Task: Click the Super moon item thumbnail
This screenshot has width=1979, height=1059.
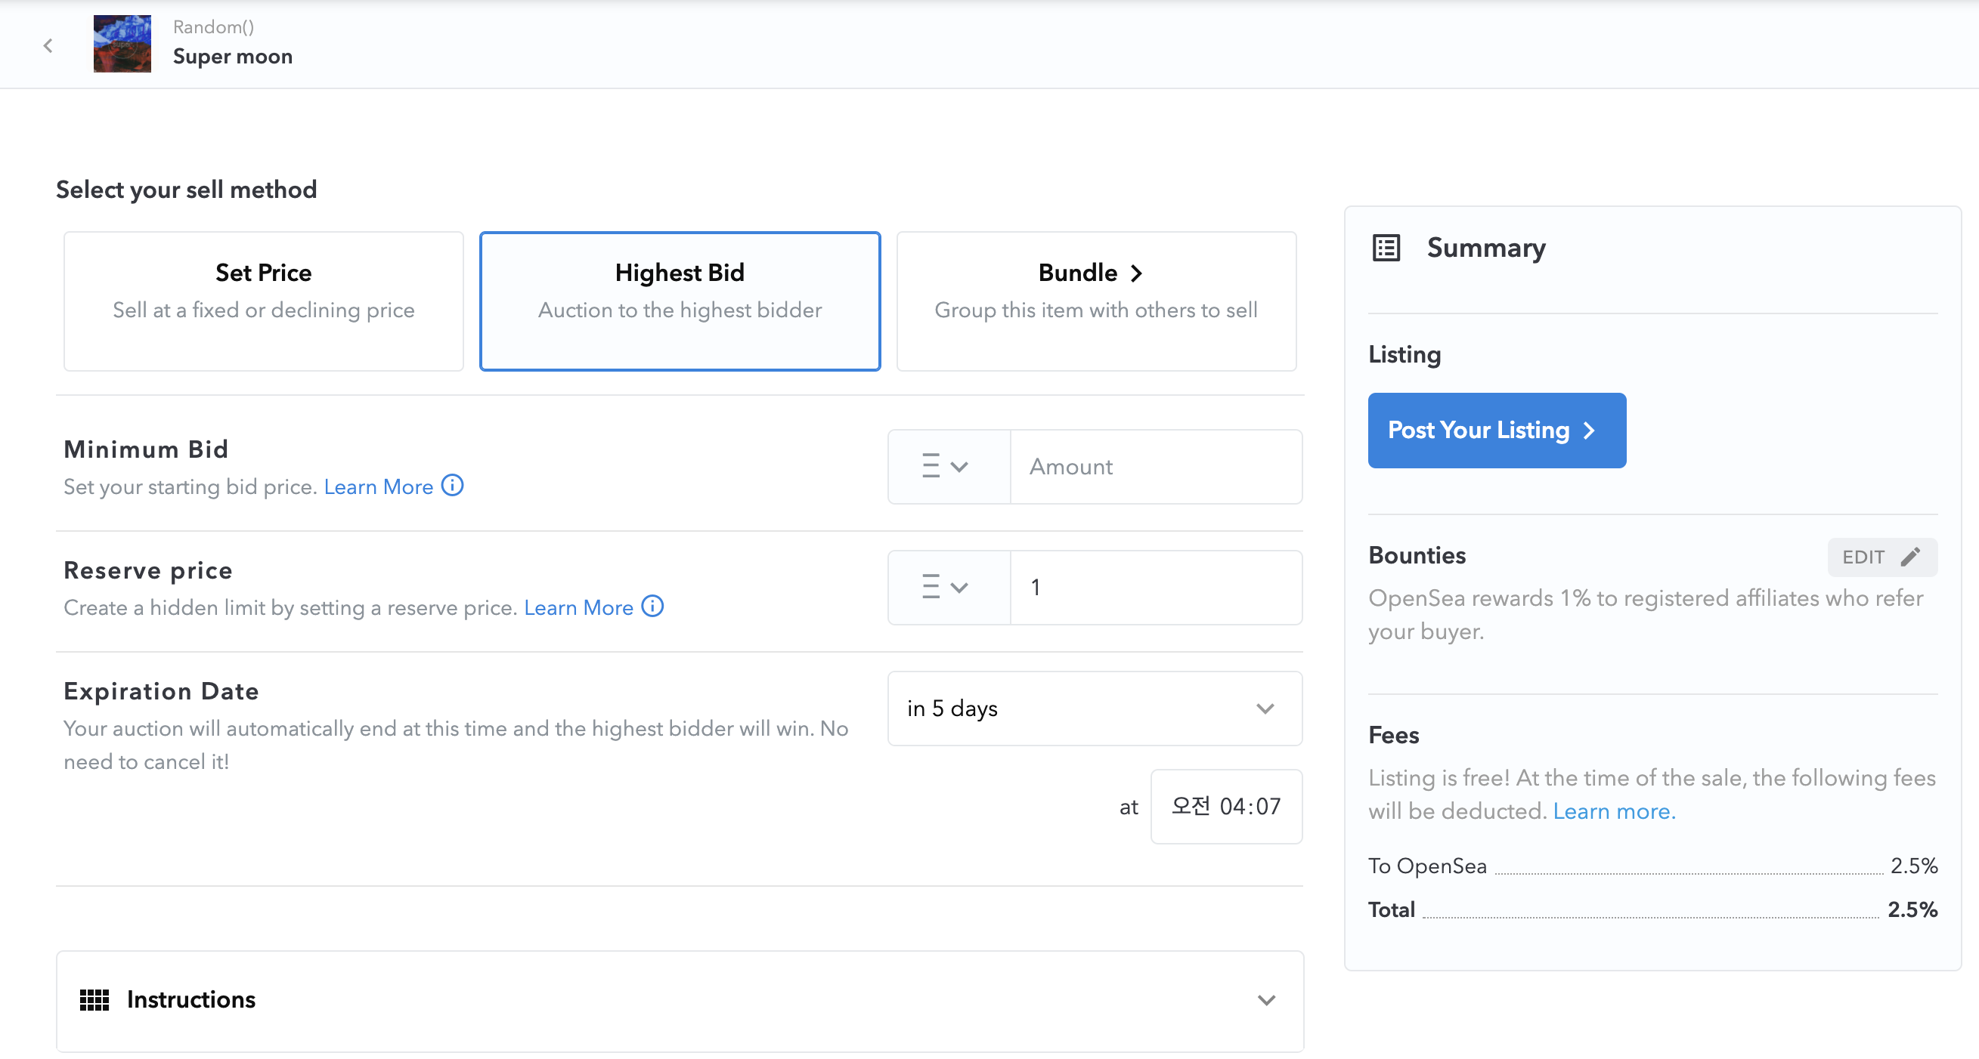Action: pos(122,44)
